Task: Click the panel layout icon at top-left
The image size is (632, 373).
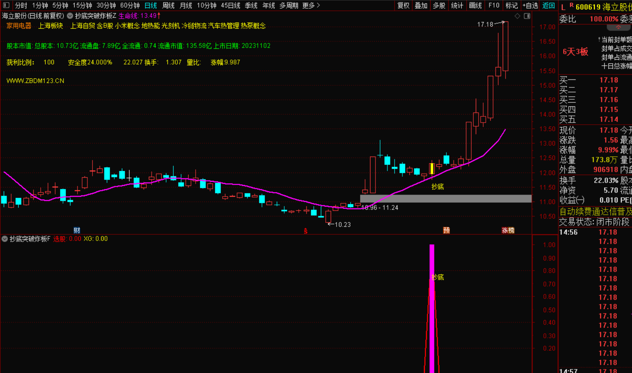Action: point(6,5)
